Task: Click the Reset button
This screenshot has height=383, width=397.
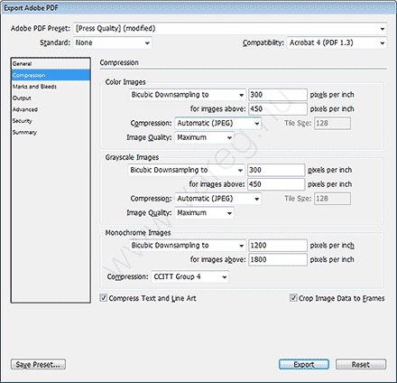Action: (x=361, y=364)
